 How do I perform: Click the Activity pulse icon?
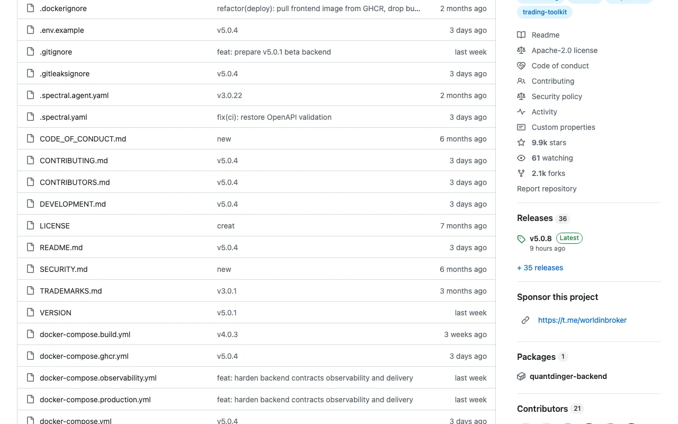point(521,112)
